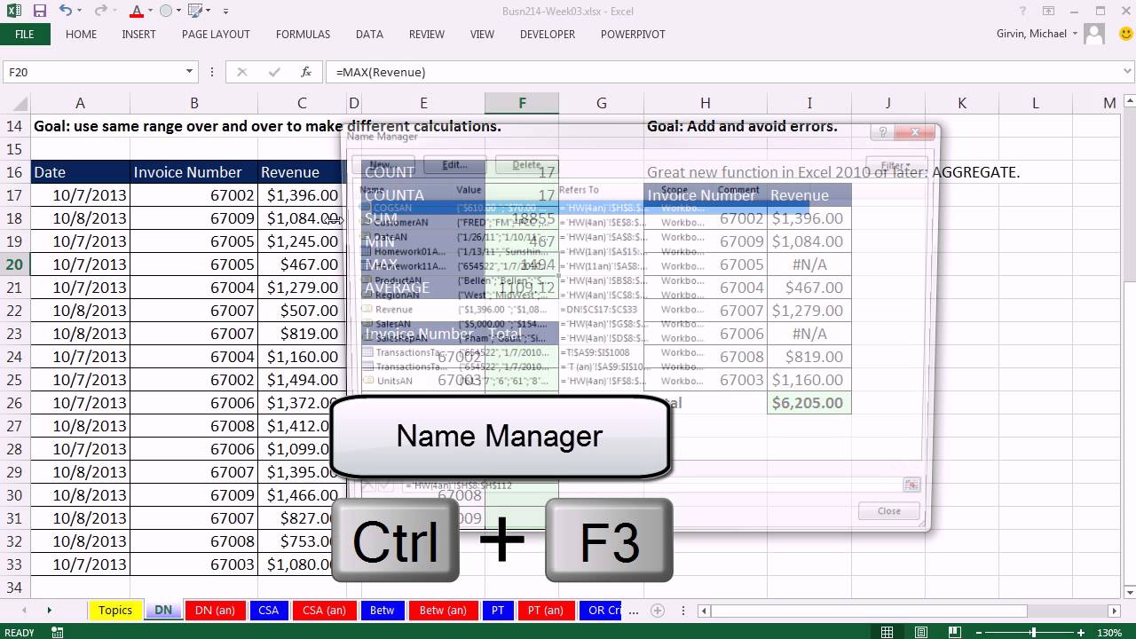Image resolution: width=1136 pixels, height=639 pixels.
Task: Click the Save icon in Quick Access Toolbar
Action: 39,12
